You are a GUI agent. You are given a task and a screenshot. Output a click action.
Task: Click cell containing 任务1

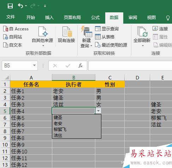(x=31, y=91)
